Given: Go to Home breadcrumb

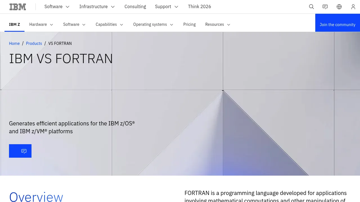Looking at the screenshot, I should click(14, 43).
